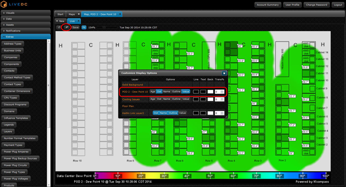346x187 pixels.
Task: Toggle Name option for Kaitlin Link Layer2
Action: pos(163,113)
